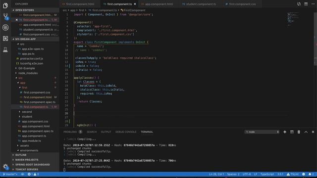Open the Test beaker view
The image size is (317, 178).
(5, 49)
